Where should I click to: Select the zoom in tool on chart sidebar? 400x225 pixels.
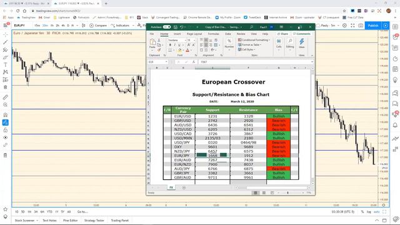[6, 105]
